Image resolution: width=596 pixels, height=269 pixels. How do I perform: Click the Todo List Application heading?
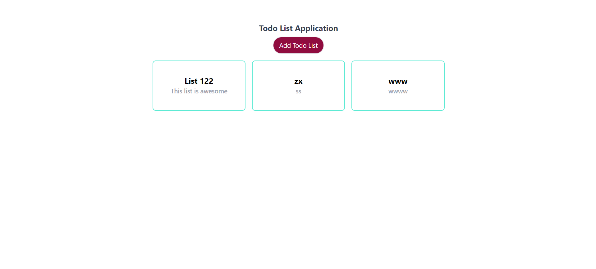tap(298, 28)
